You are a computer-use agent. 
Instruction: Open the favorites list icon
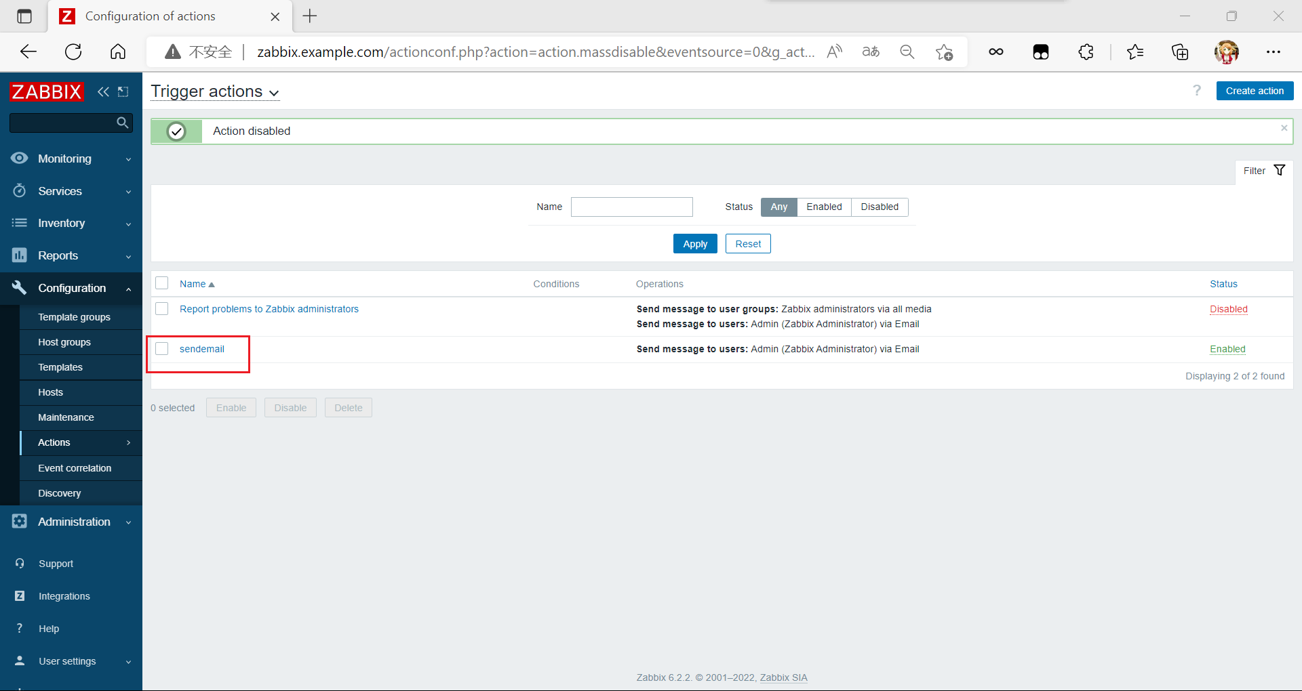click(1135, 51)
